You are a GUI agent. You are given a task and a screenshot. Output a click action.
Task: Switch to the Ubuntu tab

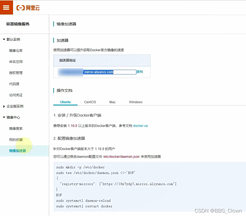click(65, 102)
